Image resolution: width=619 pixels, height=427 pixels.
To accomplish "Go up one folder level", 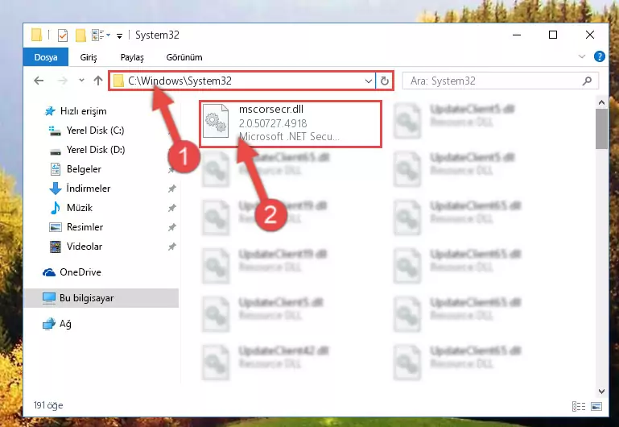I will pyautogui.click(x=98, y=81).
